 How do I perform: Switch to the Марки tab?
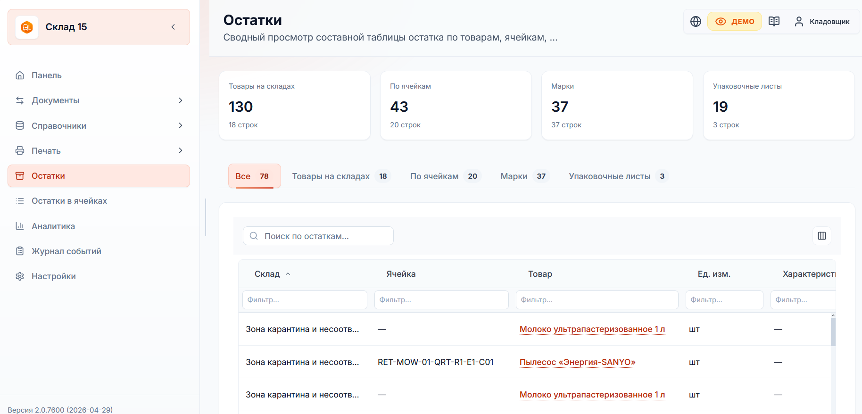(x=525, y=176)
